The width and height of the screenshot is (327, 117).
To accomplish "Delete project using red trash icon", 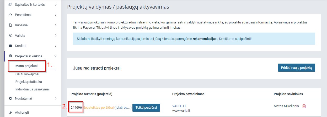I will [304, 106].
